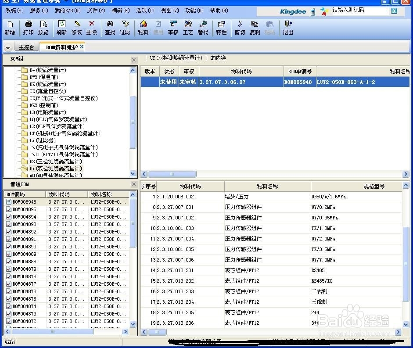Viewport: 413px width, 348px height.
Task: Select BOM row 3.27.07.3.06.07 in header table
Action: point(275,82)
